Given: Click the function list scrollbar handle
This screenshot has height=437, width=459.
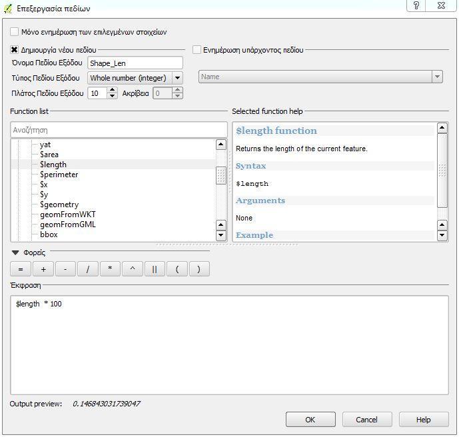Looking at the screenshot, I should coord(221,175).
